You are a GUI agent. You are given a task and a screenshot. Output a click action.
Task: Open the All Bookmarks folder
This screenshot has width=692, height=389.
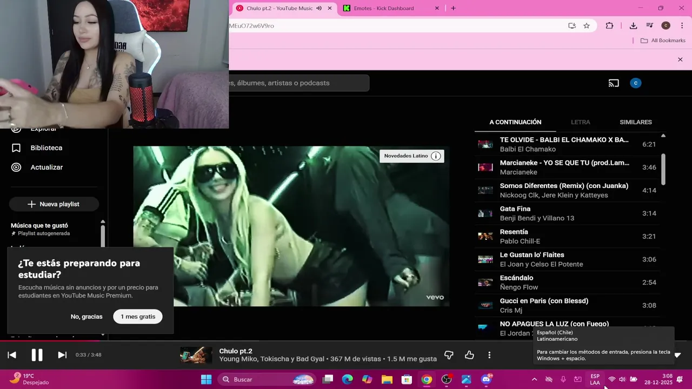tap(663, 41)
